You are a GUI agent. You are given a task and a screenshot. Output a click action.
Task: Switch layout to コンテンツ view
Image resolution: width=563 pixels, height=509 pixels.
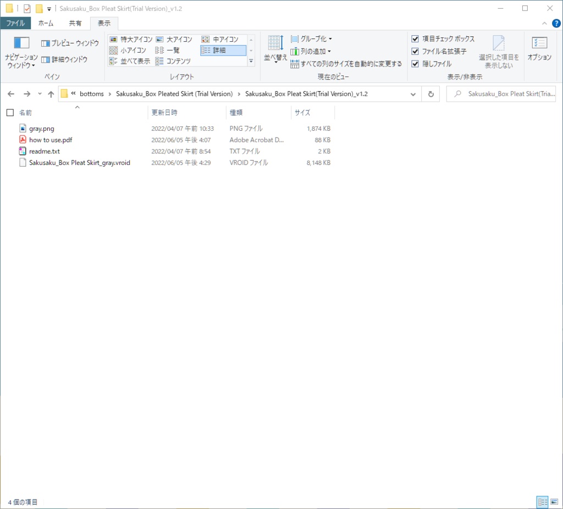[x=173, y=61]
